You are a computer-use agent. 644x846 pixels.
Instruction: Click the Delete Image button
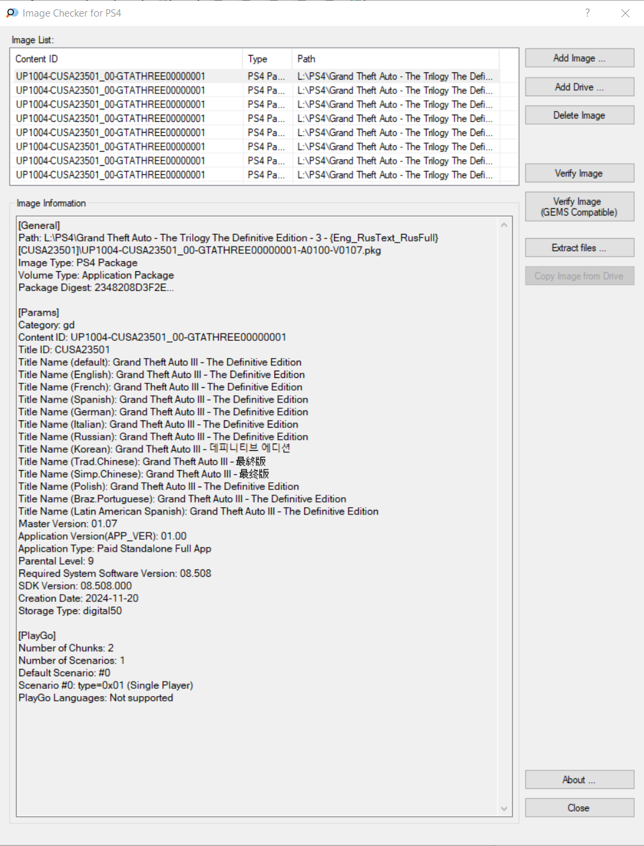pyautogui.click(x=579, y=115)
